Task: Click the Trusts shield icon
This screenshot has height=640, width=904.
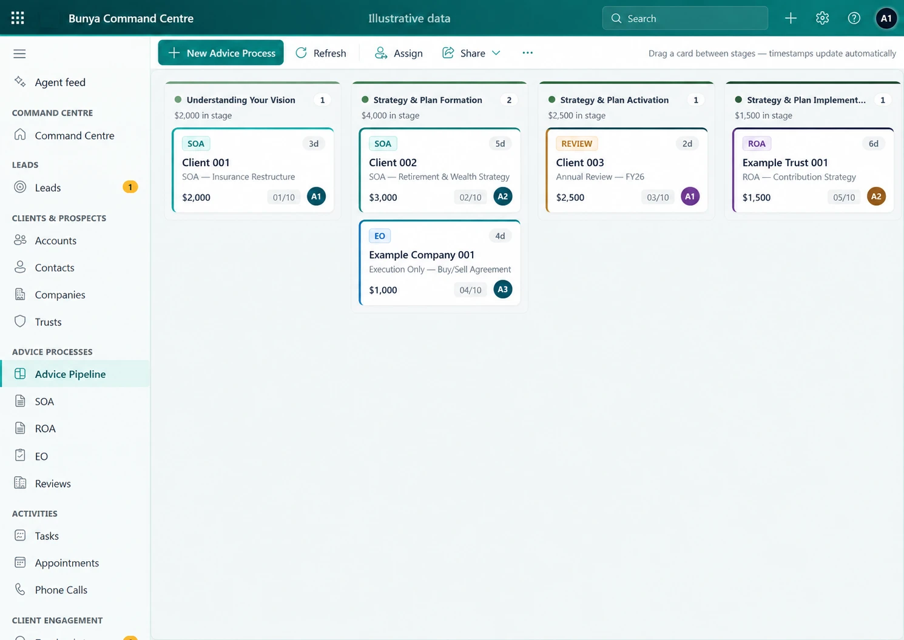Action: click(20, 321)
